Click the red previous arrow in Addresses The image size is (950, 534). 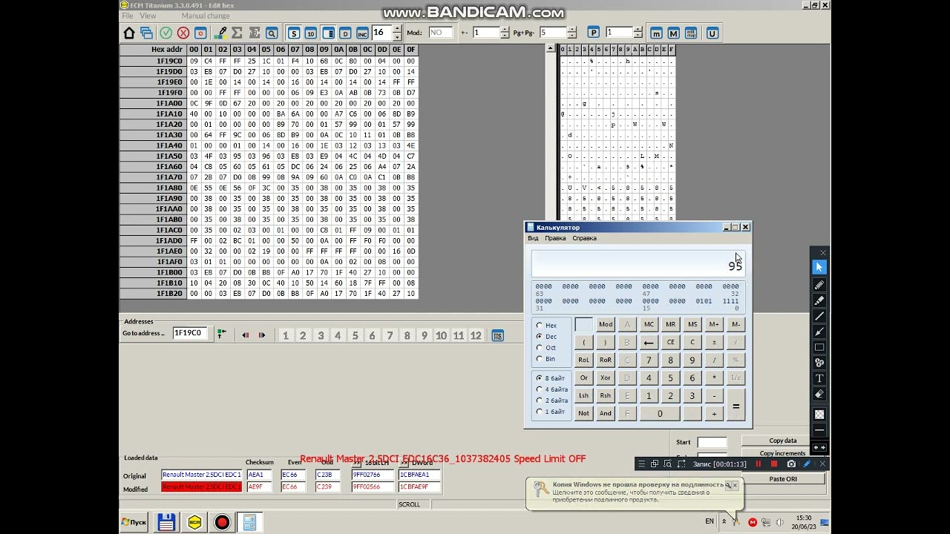[246, 335]
